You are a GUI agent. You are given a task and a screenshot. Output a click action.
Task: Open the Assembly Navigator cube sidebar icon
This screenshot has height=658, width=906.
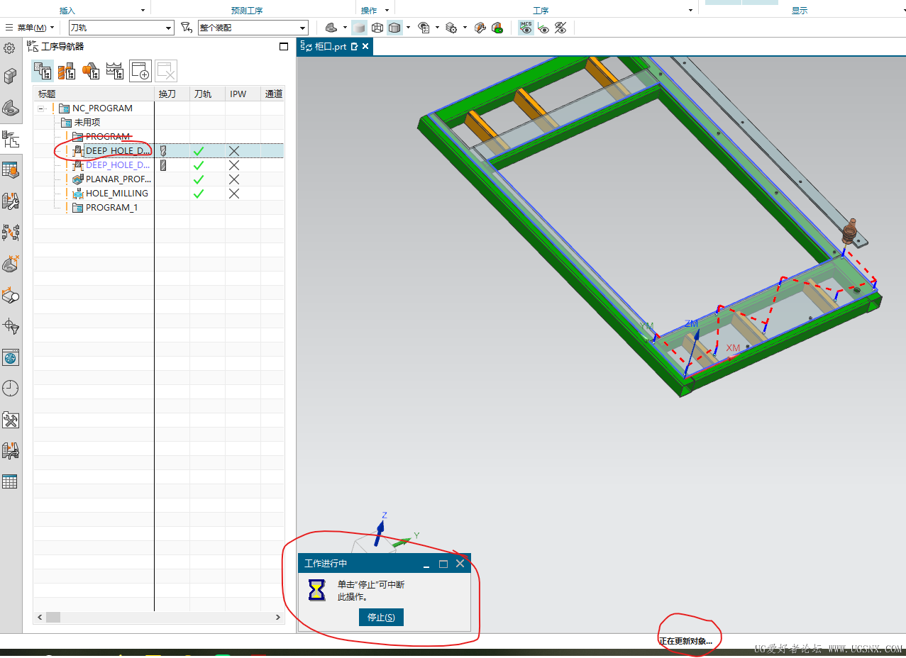[10, 77]
